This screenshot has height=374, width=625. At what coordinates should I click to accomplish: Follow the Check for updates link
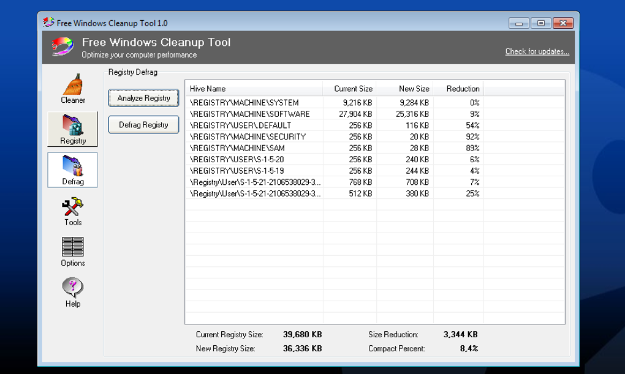[537, 51]
